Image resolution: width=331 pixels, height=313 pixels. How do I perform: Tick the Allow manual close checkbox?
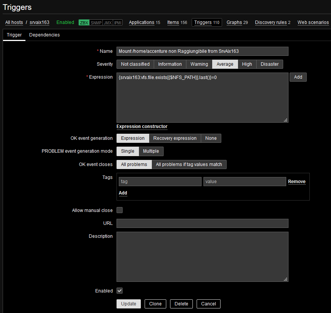click(120, 210)
